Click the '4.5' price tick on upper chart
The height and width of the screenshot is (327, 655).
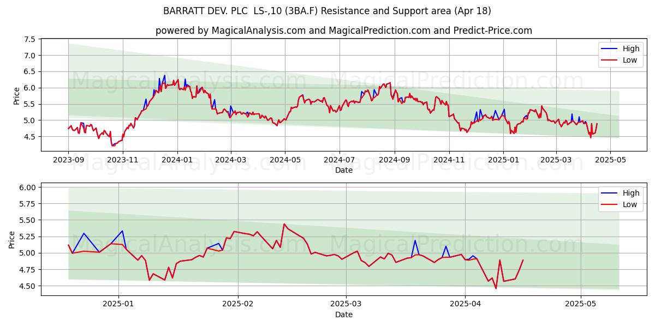click(x=29, y=137)
